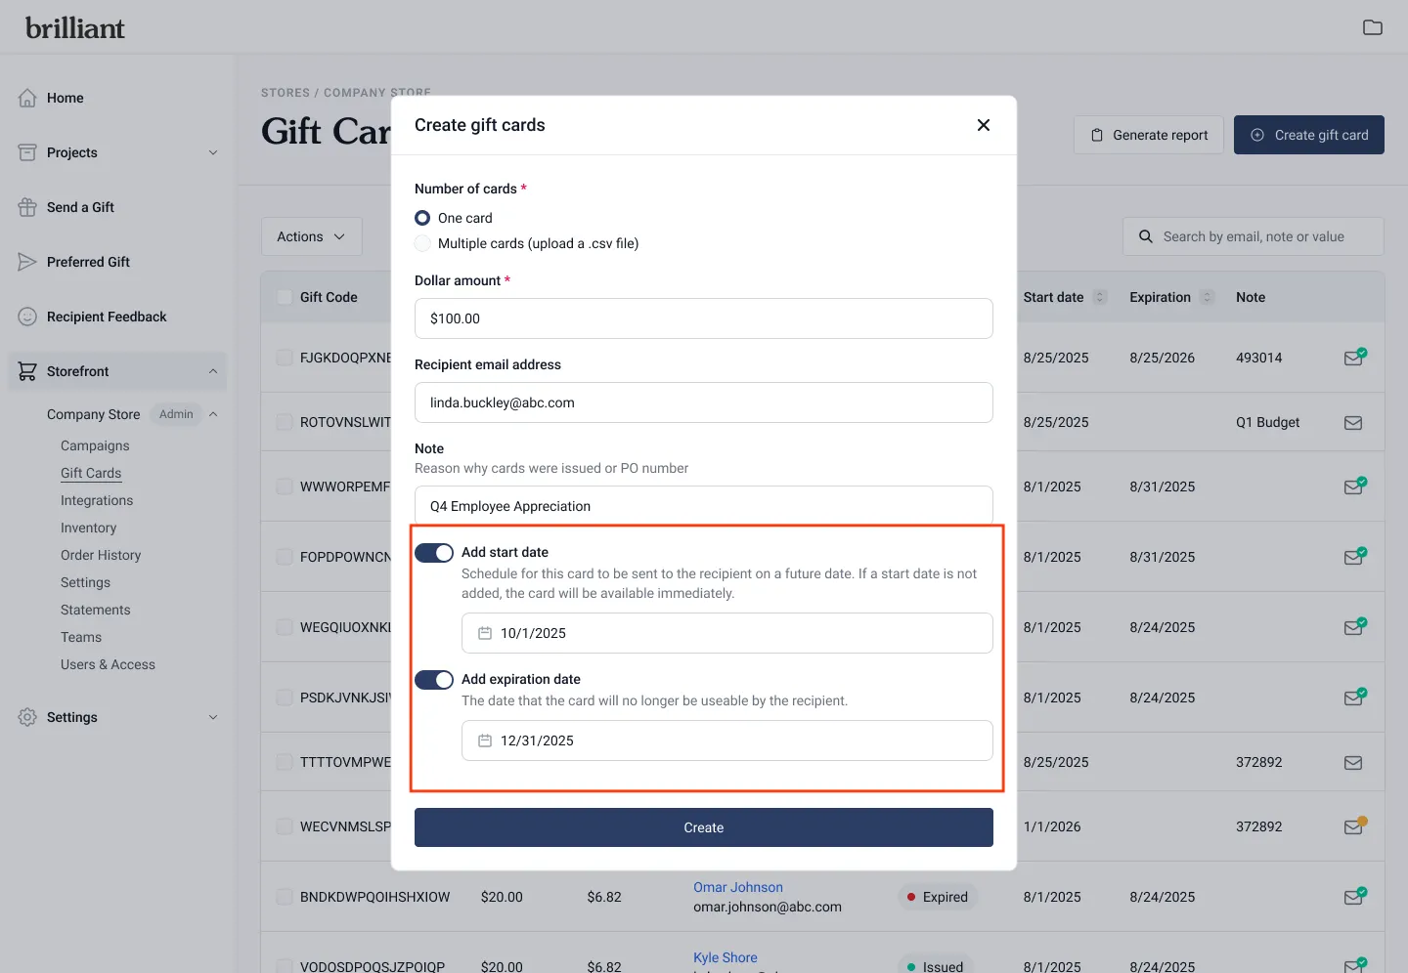This screenshot has height=973, width=1408.
Task: Close the Create gift cards dialog
Action: click(984, 125)
